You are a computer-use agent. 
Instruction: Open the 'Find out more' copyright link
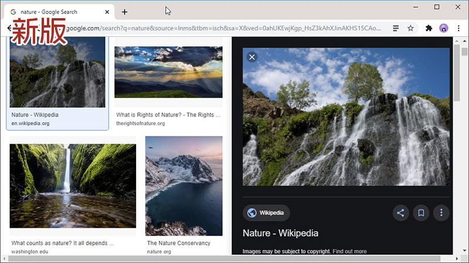(x=349, y=251)
